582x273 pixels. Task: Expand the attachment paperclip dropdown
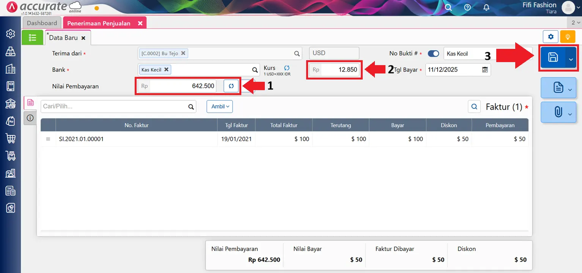(570, 114)
